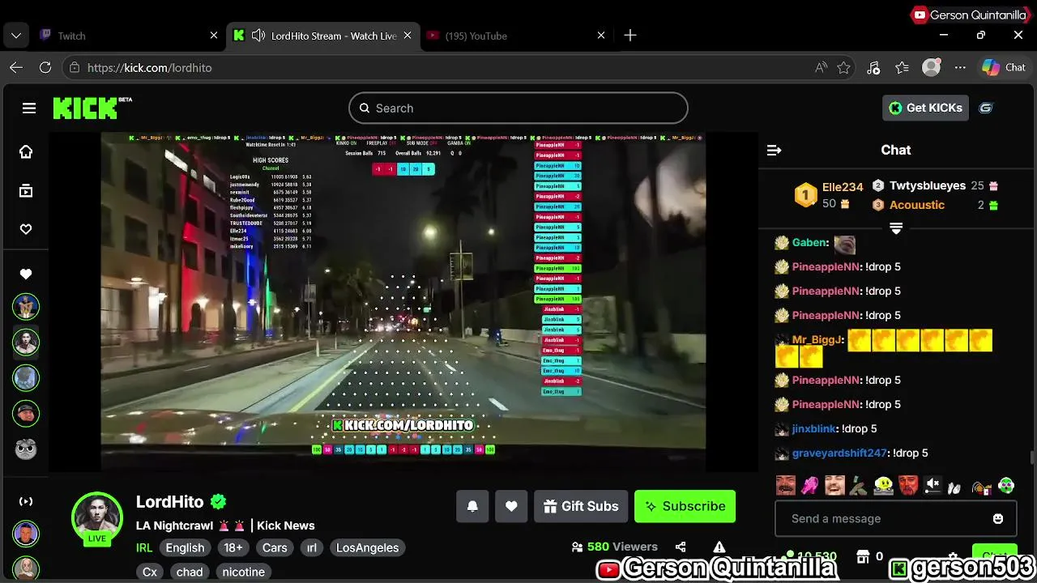Open the hamburger menu beside the Kick logo

point(29,108)
